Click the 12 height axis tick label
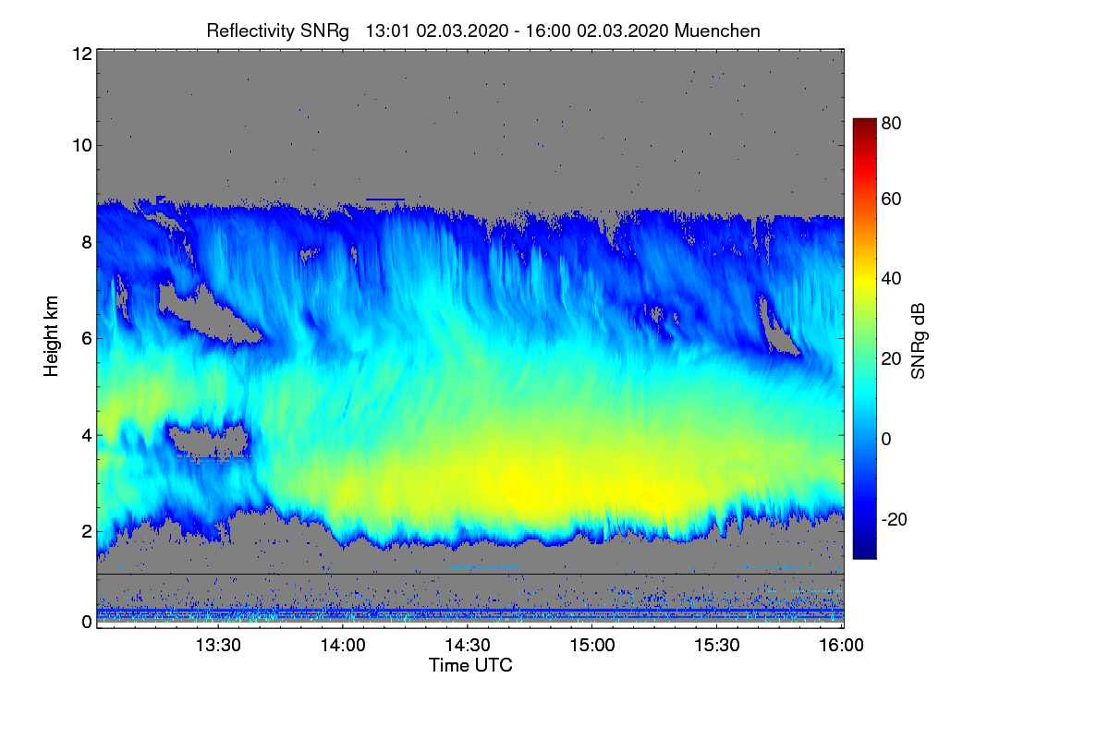Viewport: 1109px width, 739px height. (81, 54)
